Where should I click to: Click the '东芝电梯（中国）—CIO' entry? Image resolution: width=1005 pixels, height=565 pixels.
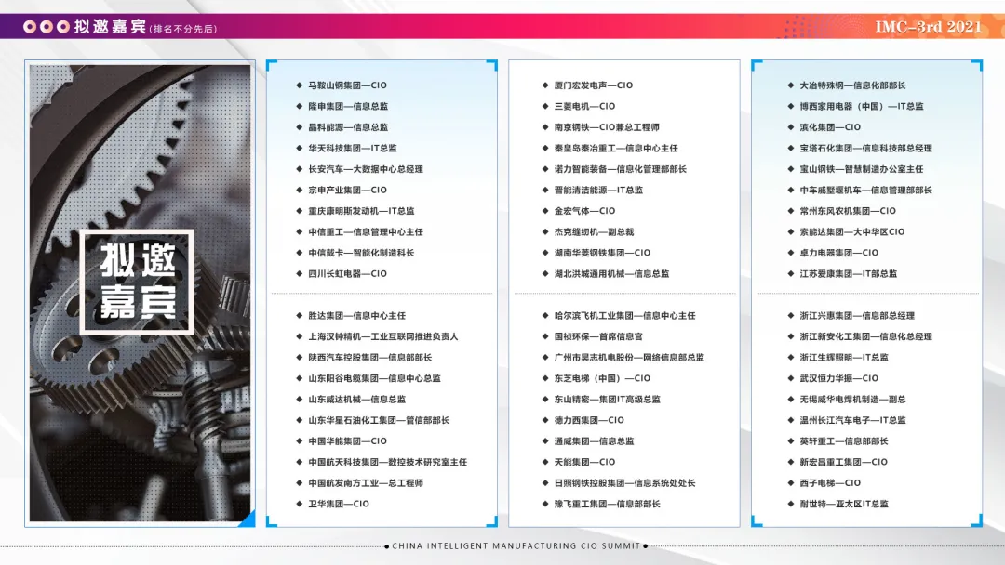pyautogui.click(x=602, y=378)
